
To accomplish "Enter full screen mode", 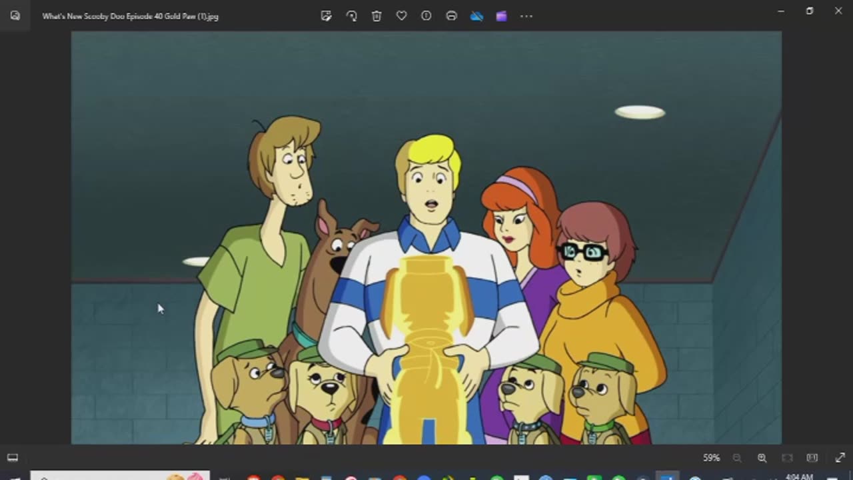I will (840, 458).
